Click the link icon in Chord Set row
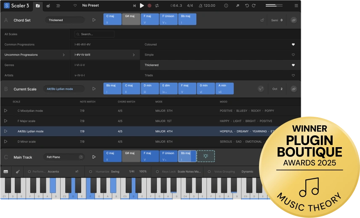360x218 pixels. [x=294, y=20]
